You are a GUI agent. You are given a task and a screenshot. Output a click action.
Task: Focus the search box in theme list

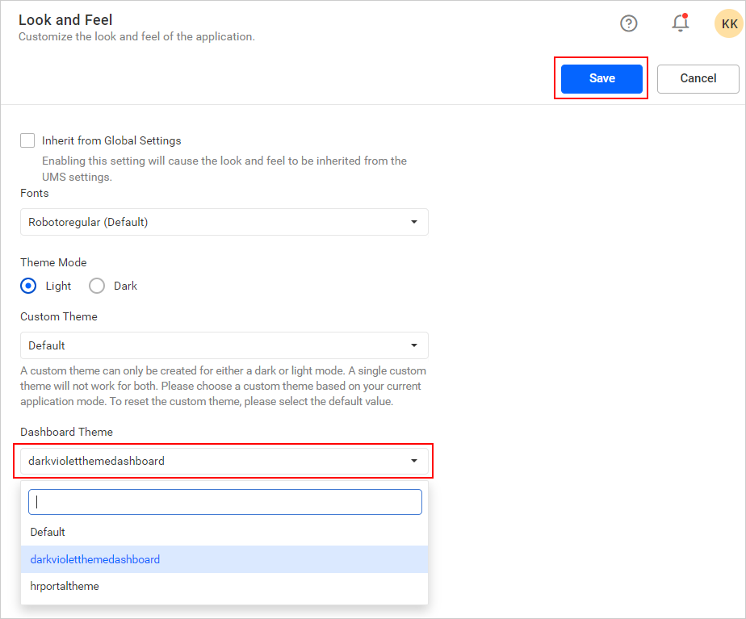pos(224,502)
